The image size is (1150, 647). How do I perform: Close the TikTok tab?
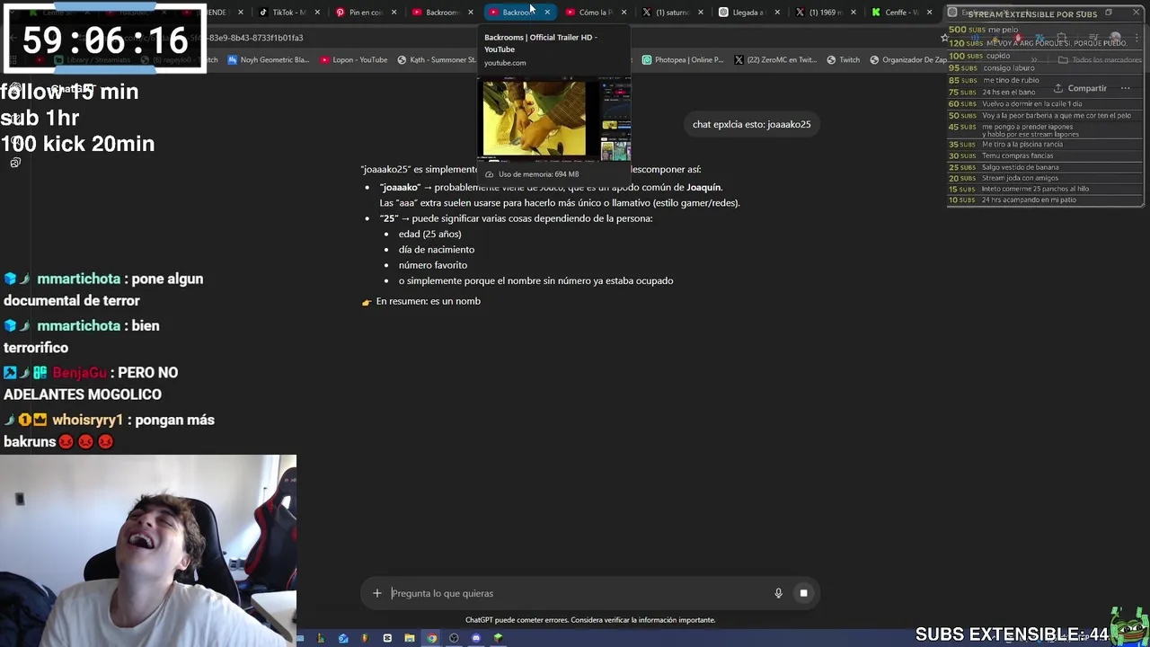point(317,13)
